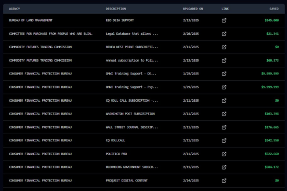Click PROQUEST DIGITAL CONTENT description
This screenshot has width=287, height=191.
[127, 180]
